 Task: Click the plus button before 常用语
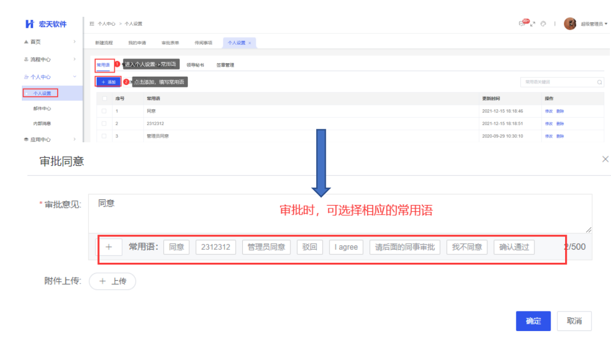pos(109,247)
